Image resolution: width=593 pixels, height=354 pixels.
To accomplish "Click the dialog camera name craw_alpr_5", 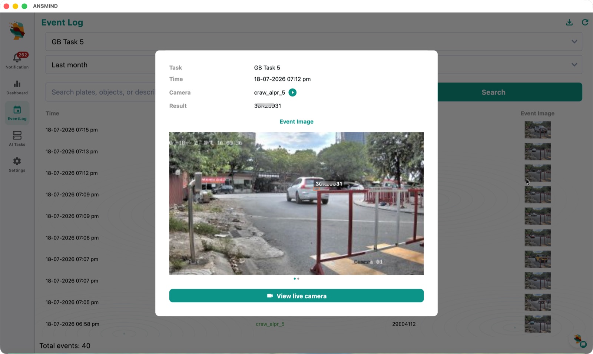I will [269, 92].
